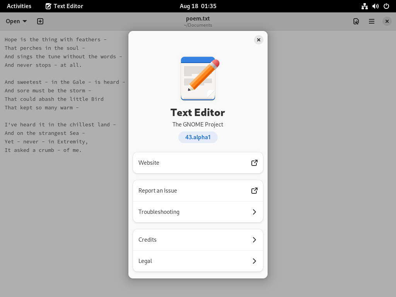The height and width of the screenshot is (297, 396).
Task: Click the chevron arrow beside Legal
Action: (x=254, y=261)
